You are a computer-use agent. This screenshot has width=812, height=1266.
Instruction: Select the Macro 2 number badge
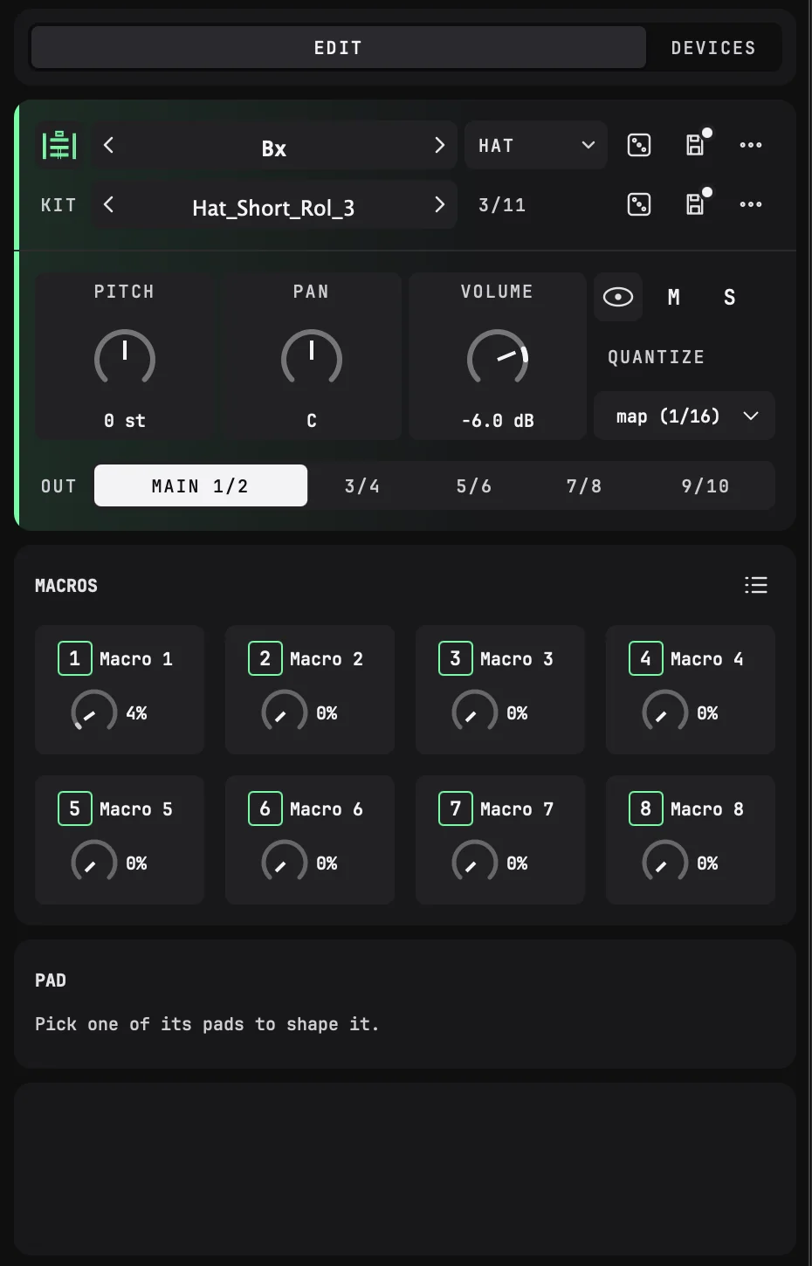(265, 658)
